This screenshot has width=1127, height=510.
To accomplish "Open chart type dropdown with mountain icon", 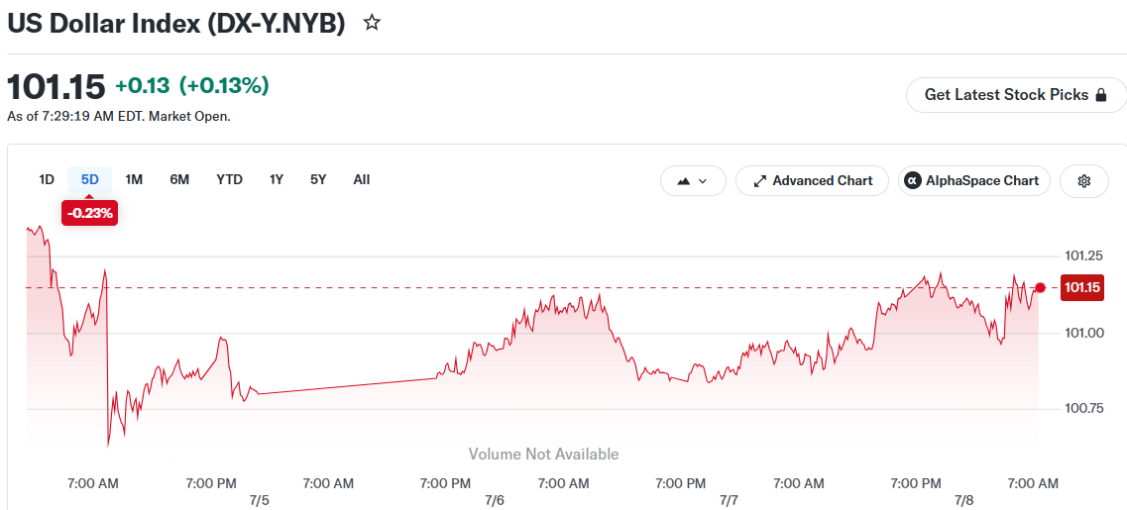I will (x=693, y=181).
